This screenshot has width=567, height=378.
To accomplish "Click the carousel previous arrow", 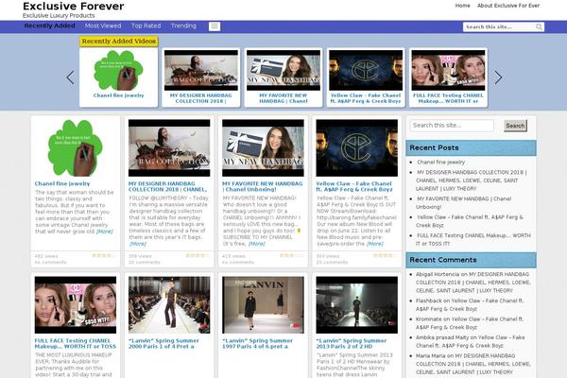I will click(71, 77).
